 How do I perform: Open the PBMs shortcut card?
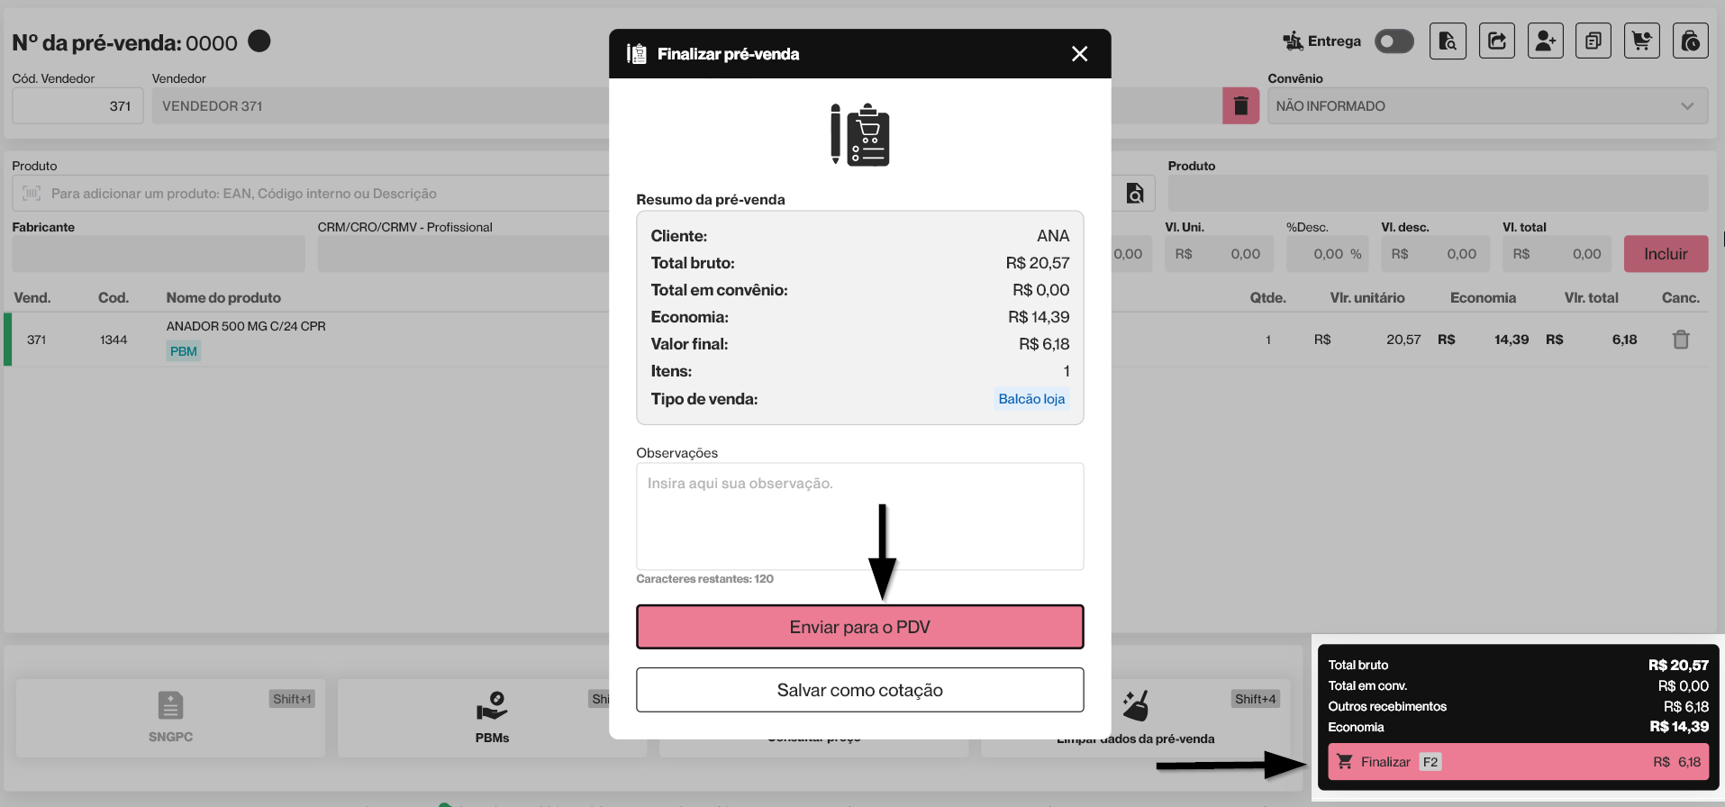point(492,718)
